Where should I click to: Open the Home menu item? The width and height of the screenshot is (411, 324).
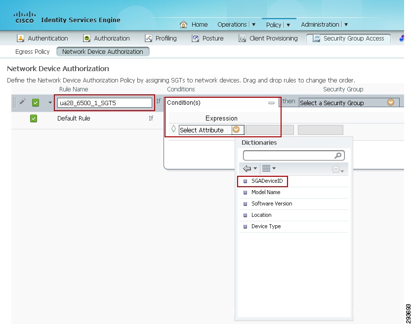click(200, 24)
